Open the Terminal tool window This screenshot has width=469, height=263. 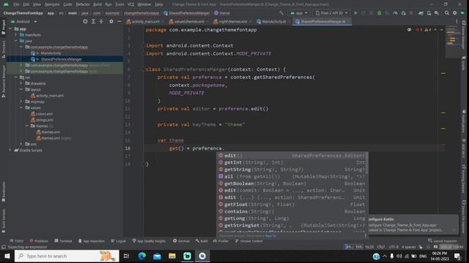coord(63,241)
